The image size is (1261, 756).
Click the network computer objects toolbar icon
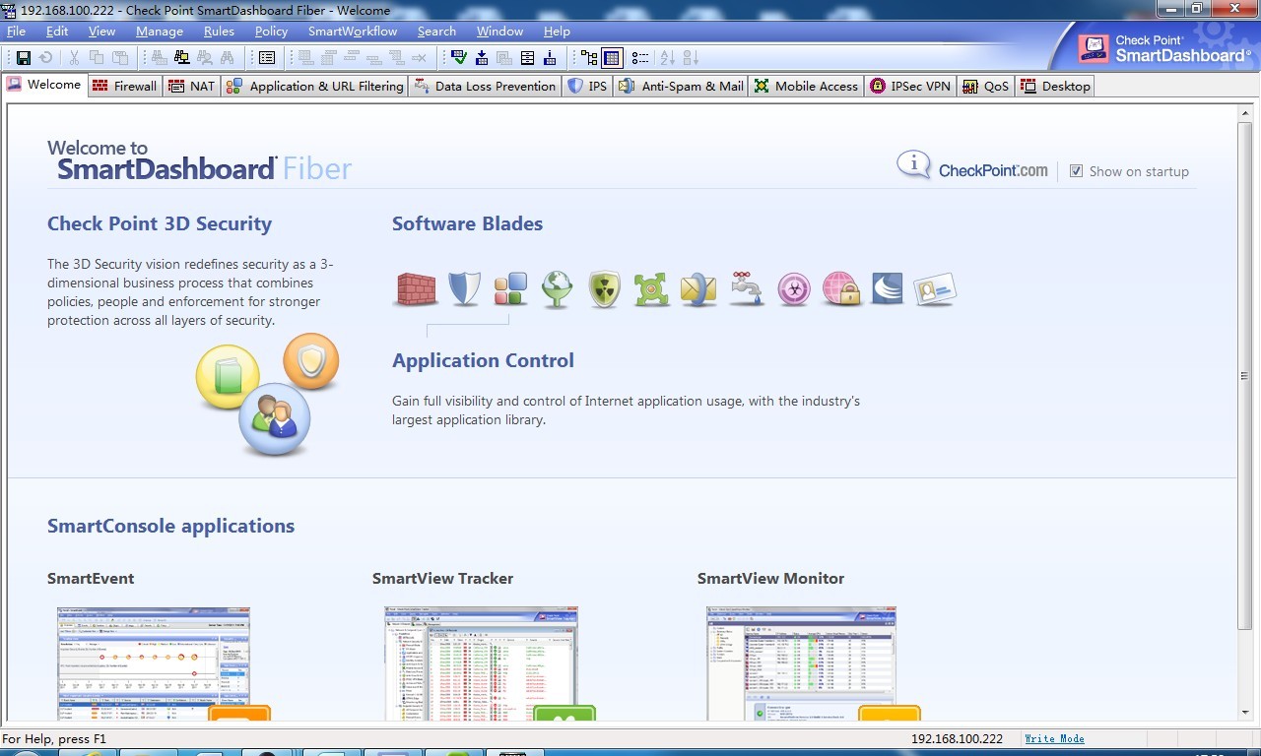tap(182, 58)
